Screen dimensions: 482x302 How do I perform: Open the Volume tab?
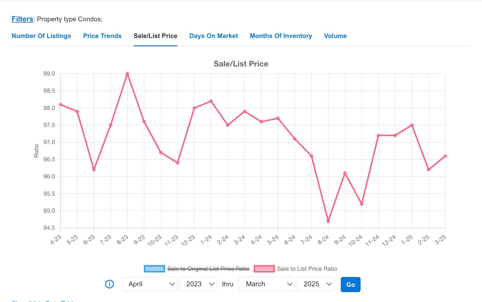[x=335, y=36]
